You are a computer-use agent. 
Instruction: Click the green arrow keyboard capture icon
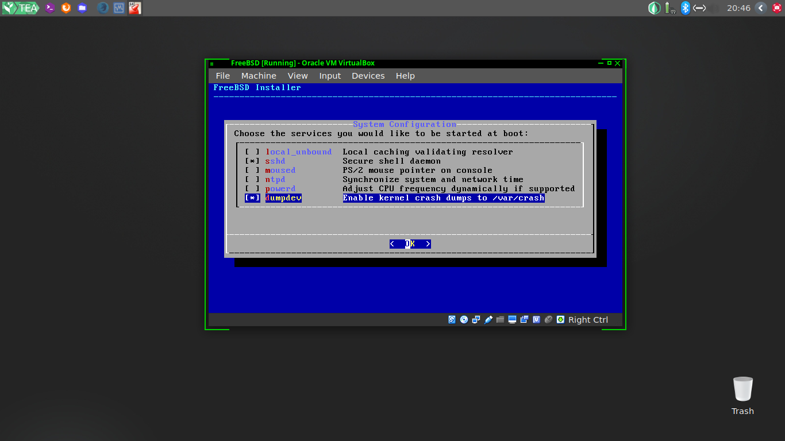pos(560,320)
